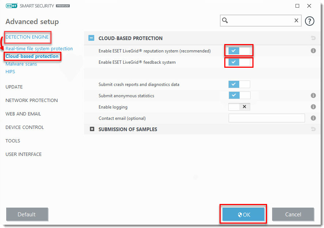Click the search magnifier icon

[x=225, y=20]
